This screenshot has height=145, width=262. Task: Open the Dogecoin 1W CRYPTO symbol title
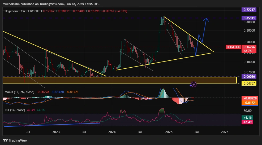(22, 11)
